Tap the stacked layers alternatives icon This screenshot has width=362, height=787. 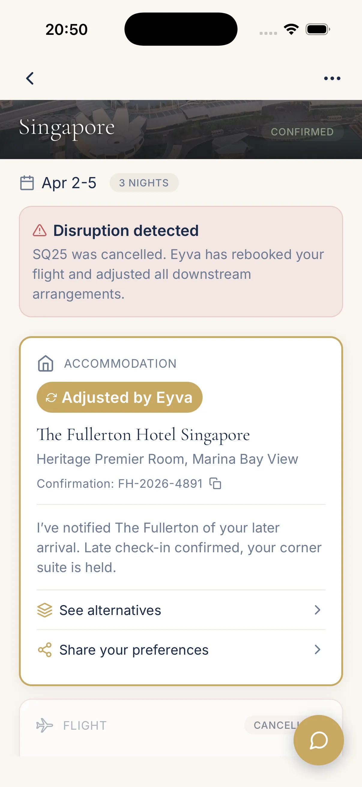coord(45,610)
